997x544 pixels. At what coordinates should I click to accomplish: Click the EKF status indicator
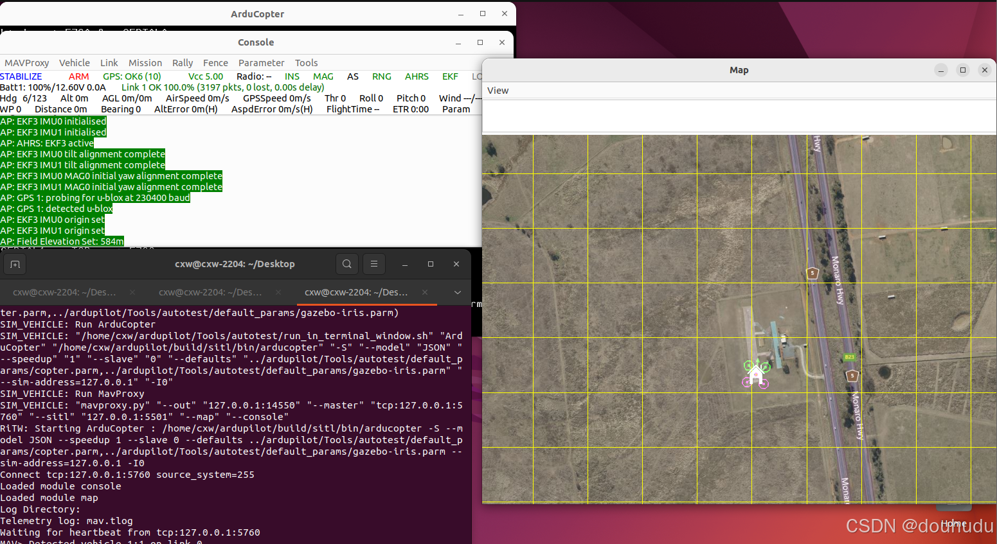click(x=450, y=76)
